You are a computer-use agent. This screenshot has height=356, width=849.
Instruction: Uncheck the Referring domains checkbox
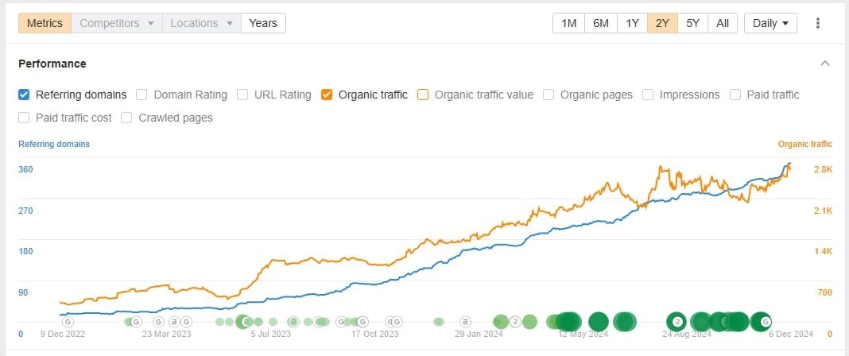point(24,95)
